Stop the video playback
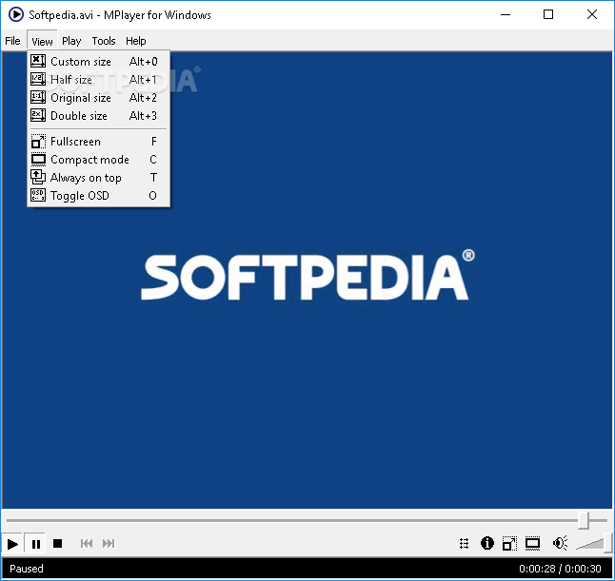The width and height of the screenshot is (615, 581). [58, 544]
